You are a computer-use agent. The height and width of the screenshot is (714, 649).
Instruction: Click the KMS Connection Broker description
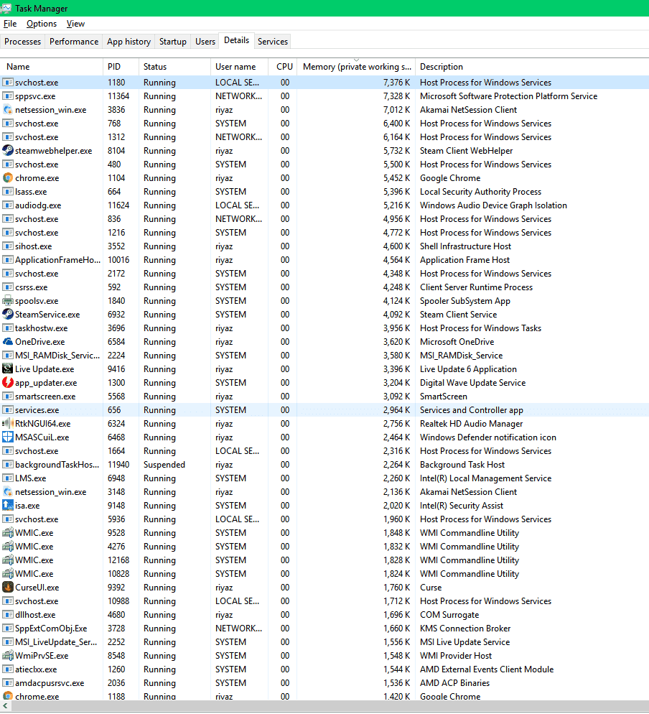(x=465, y=629)
